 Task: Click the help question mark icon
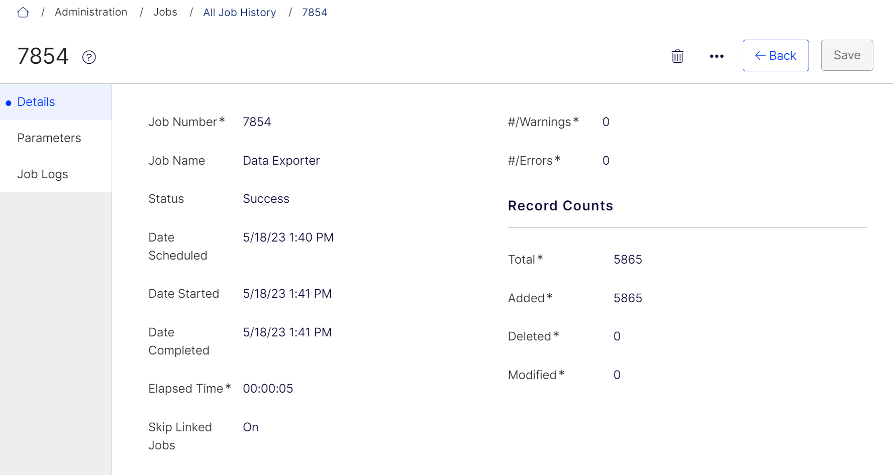[89, 57]
